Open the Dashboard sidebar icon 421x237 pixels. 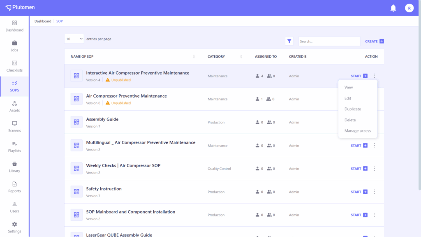point(14,23)
